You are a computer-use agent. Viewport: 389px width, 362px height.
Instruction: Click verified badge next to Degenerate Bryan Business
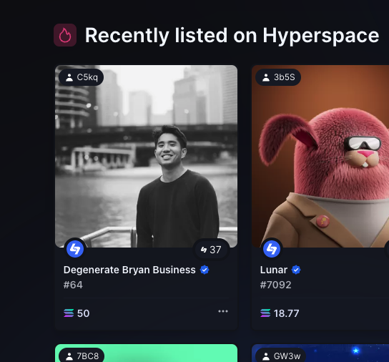205,270
